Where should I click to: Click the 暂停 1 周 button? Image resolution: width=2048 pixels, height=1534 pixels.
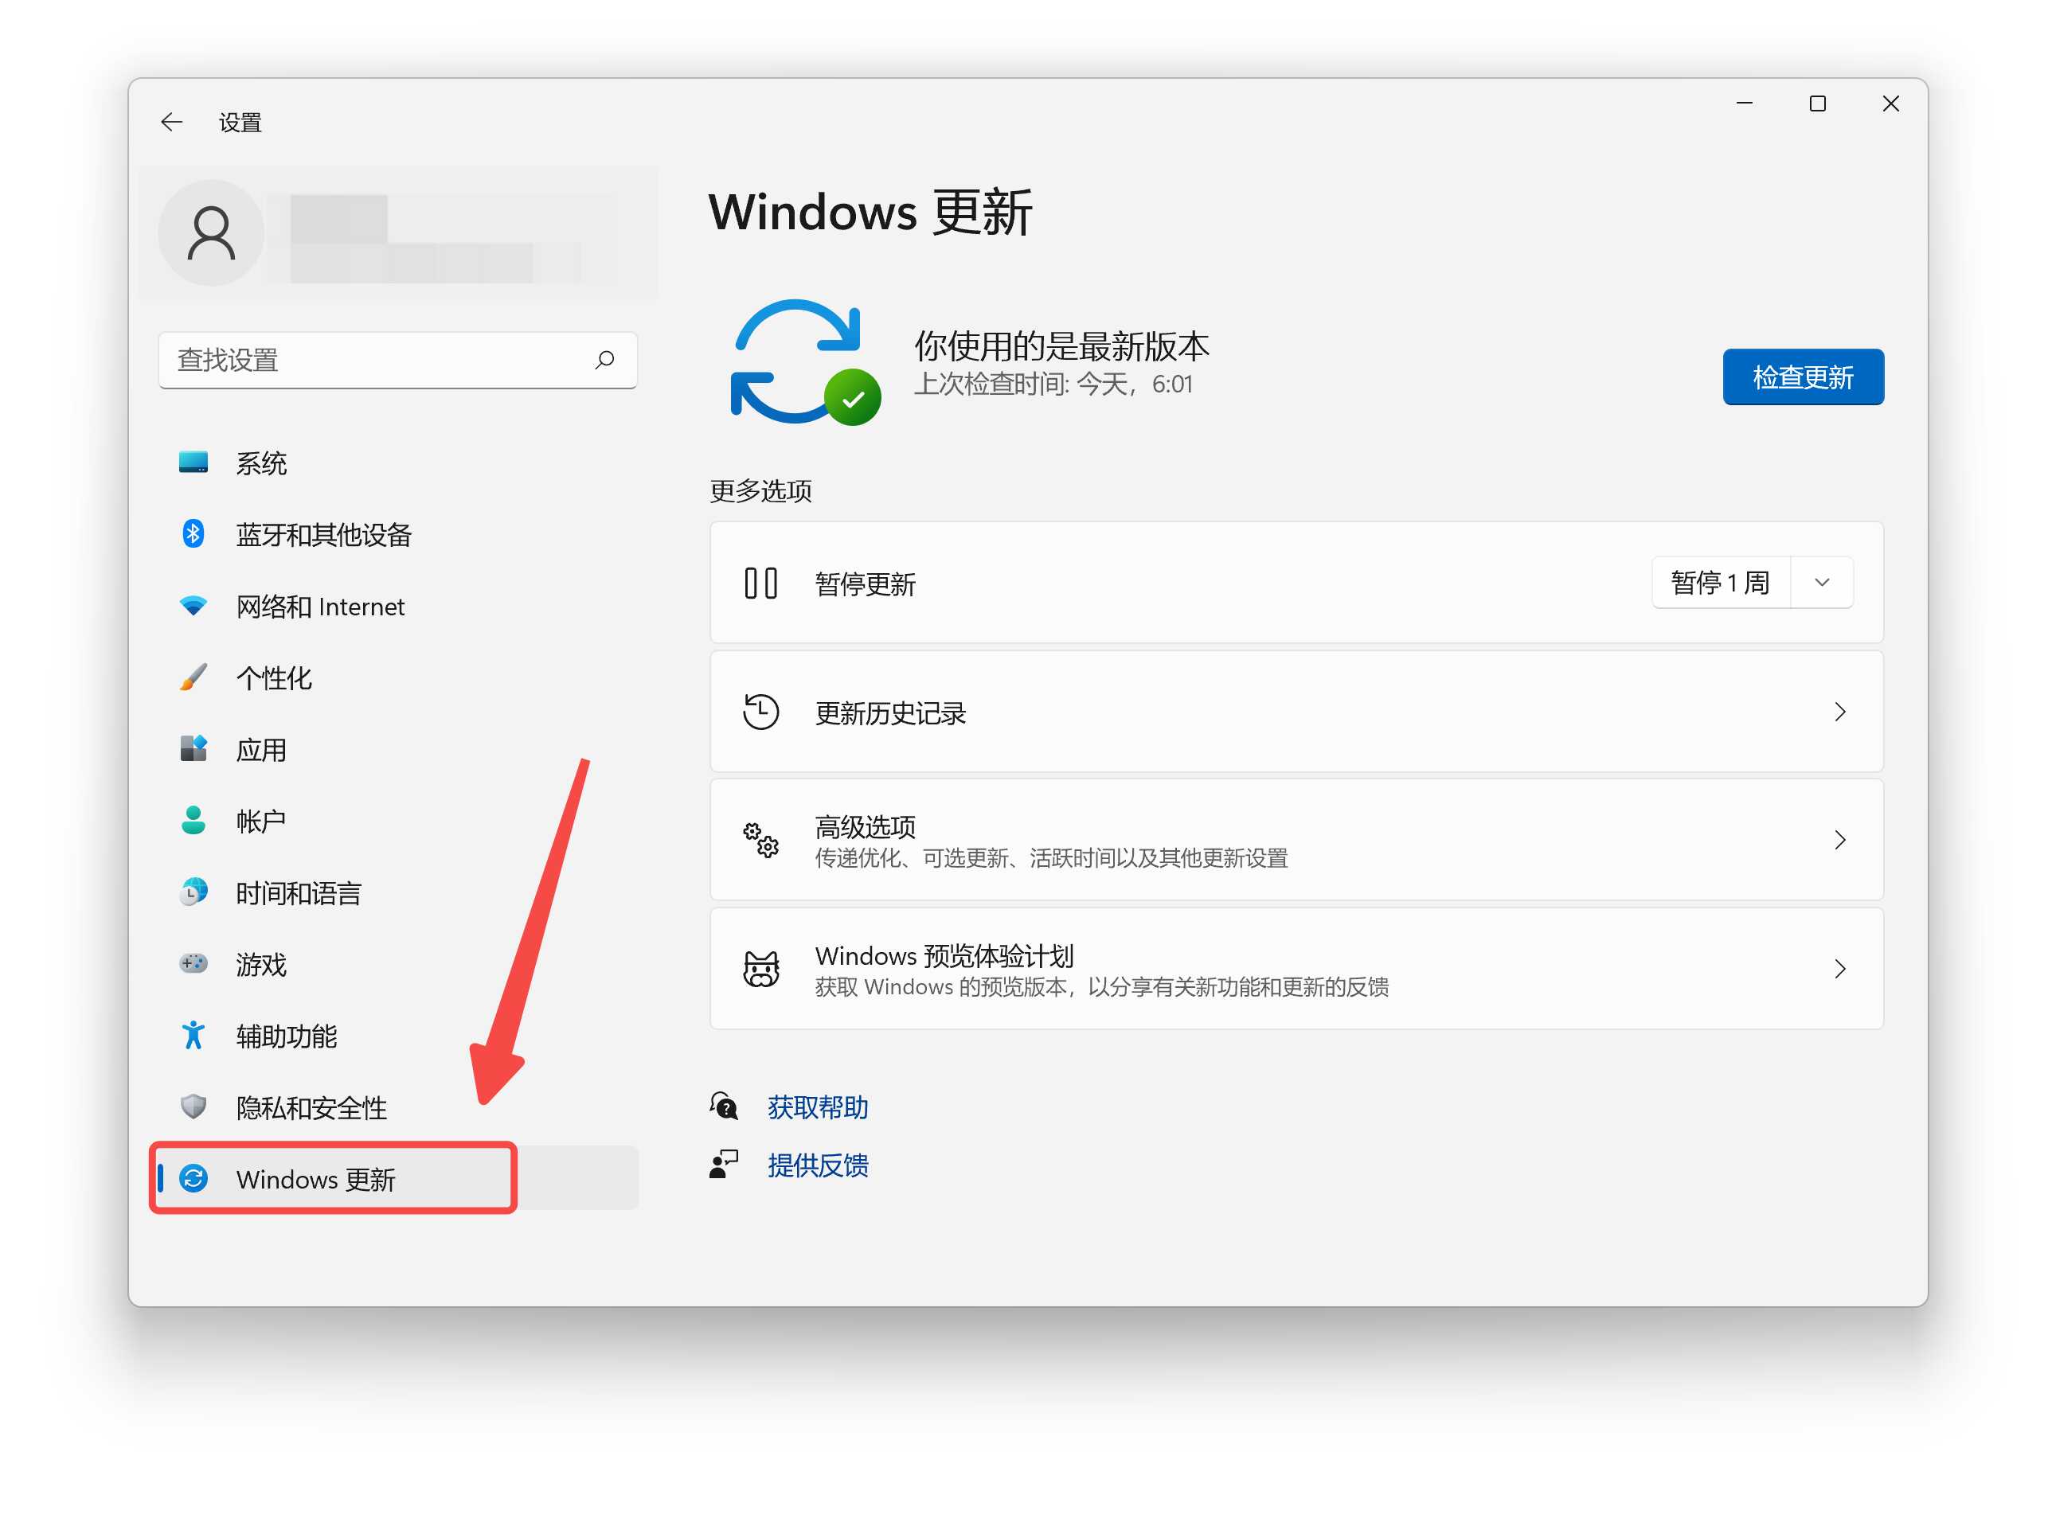[x=1722, y=582]
